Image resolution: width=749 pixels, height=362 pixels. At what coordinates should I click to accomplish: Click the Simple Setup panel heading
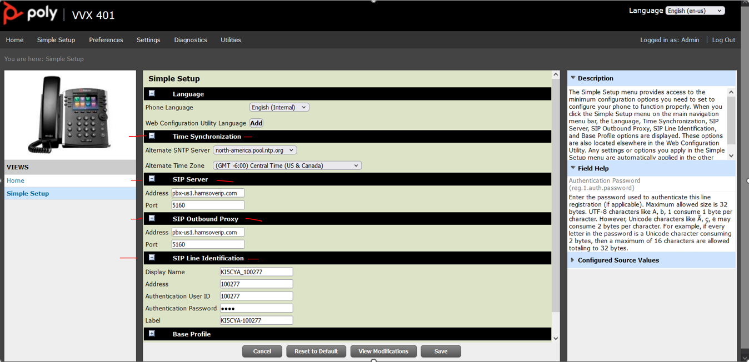pyautogui.click(x=174, y=79)
